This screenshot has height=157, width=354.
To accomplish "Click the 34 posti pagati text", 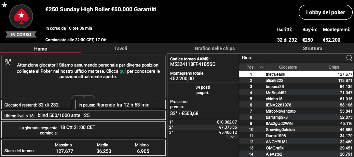I will click(x=203, y=90).
